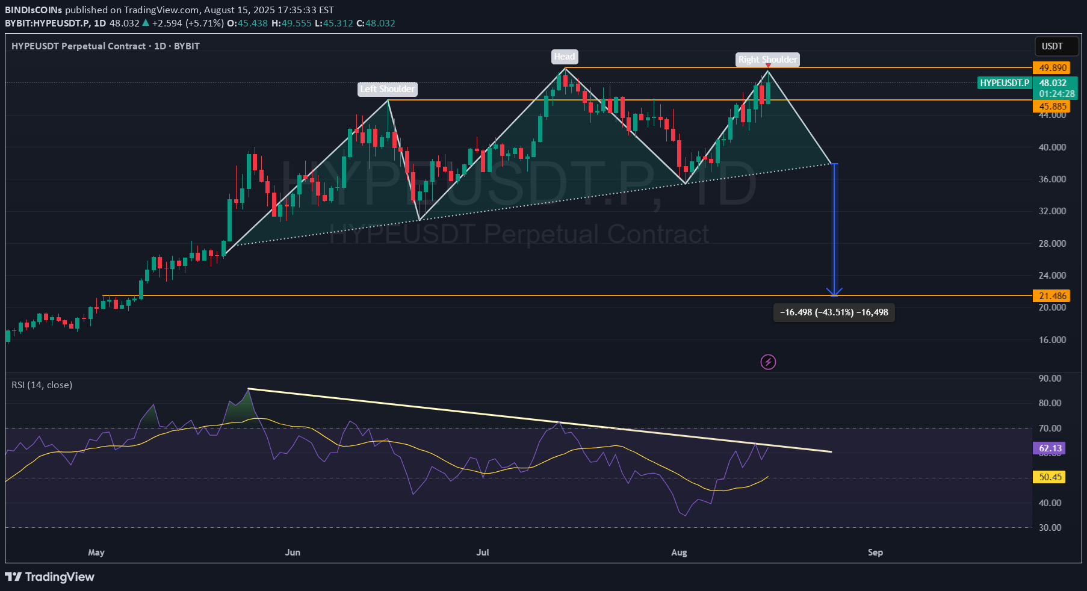This screenshot has width=1087, height=591.
Task: Click the red marker below Right Shoulder label
Action: 768,66
